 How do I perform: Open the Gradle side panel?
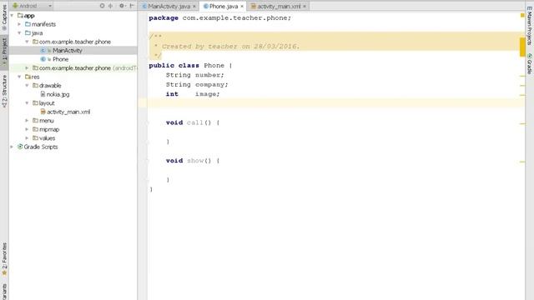[x=530, y=63]
